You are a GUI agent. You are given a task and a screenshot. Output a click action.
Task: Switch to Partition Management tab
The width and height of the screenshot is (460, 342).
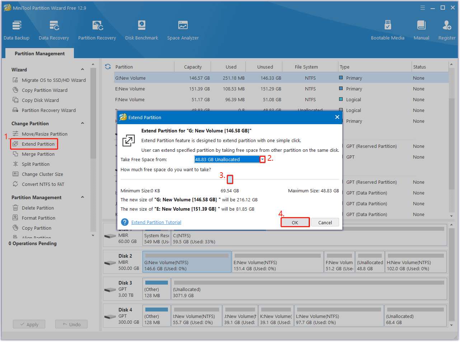(40, 53)
